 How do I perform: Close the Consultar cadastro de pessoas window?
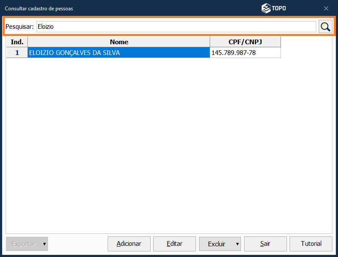click(326, 8)
